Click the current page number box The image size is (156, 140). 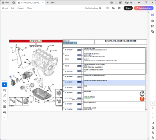[152, 103]
